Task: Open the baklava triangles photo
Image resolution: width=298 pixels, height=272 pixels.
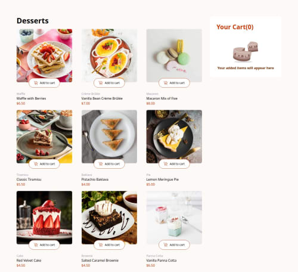Action: 109,137
